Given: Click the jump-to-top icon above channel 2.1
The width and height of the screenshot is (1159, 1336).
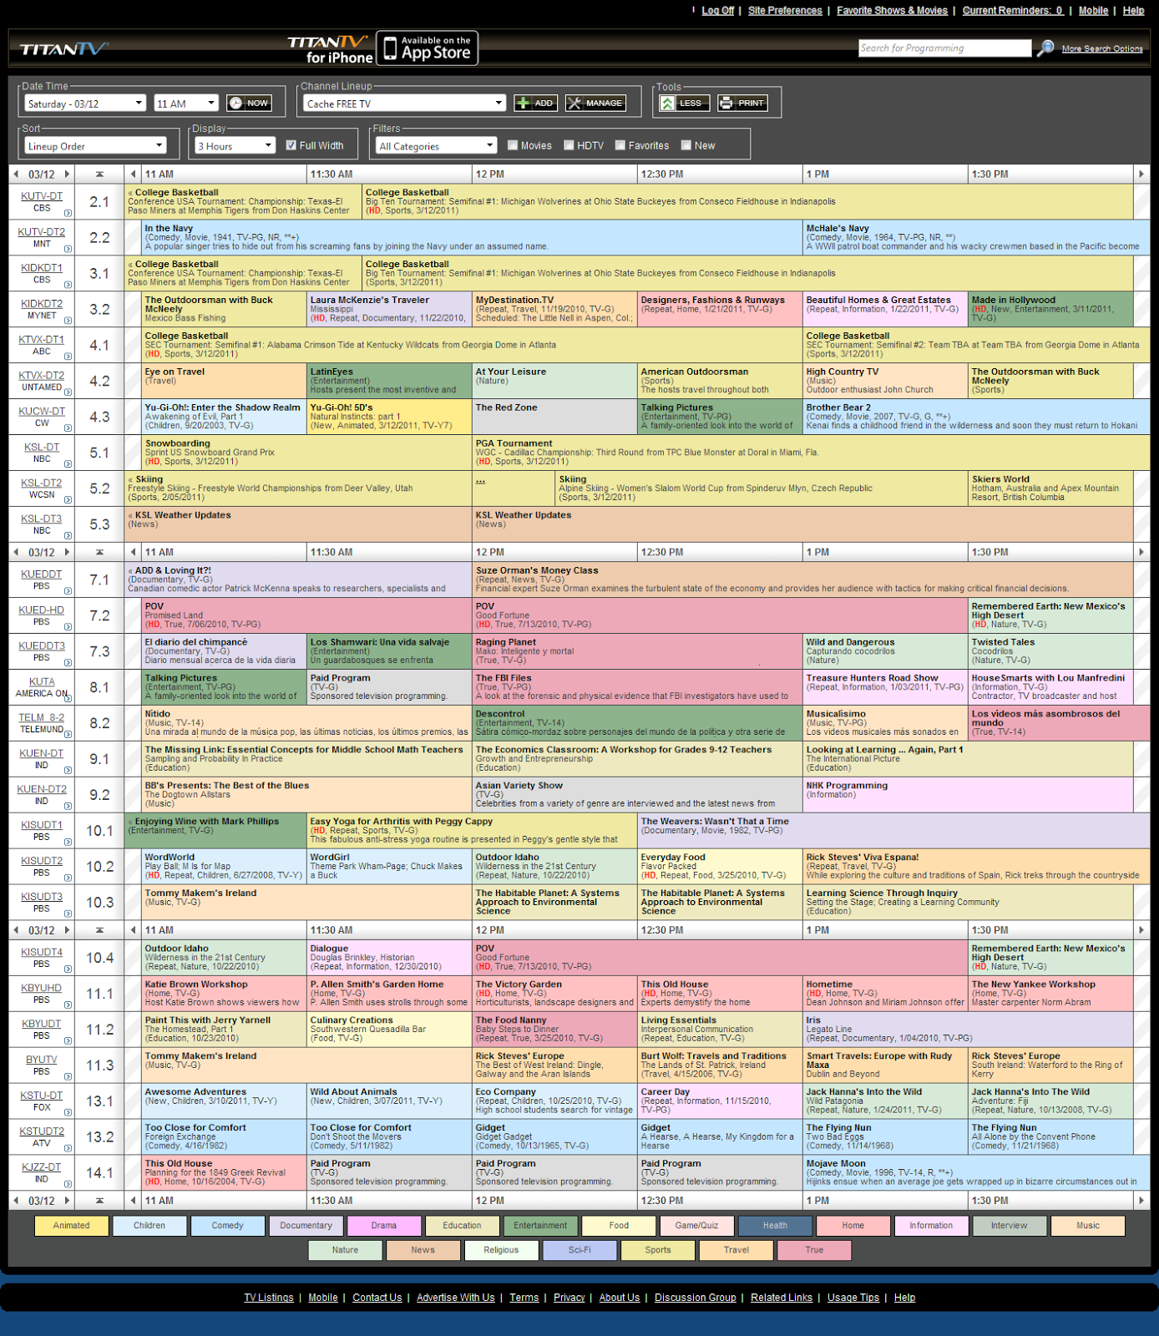Looking at the screenshot, I should pos(99,174).
